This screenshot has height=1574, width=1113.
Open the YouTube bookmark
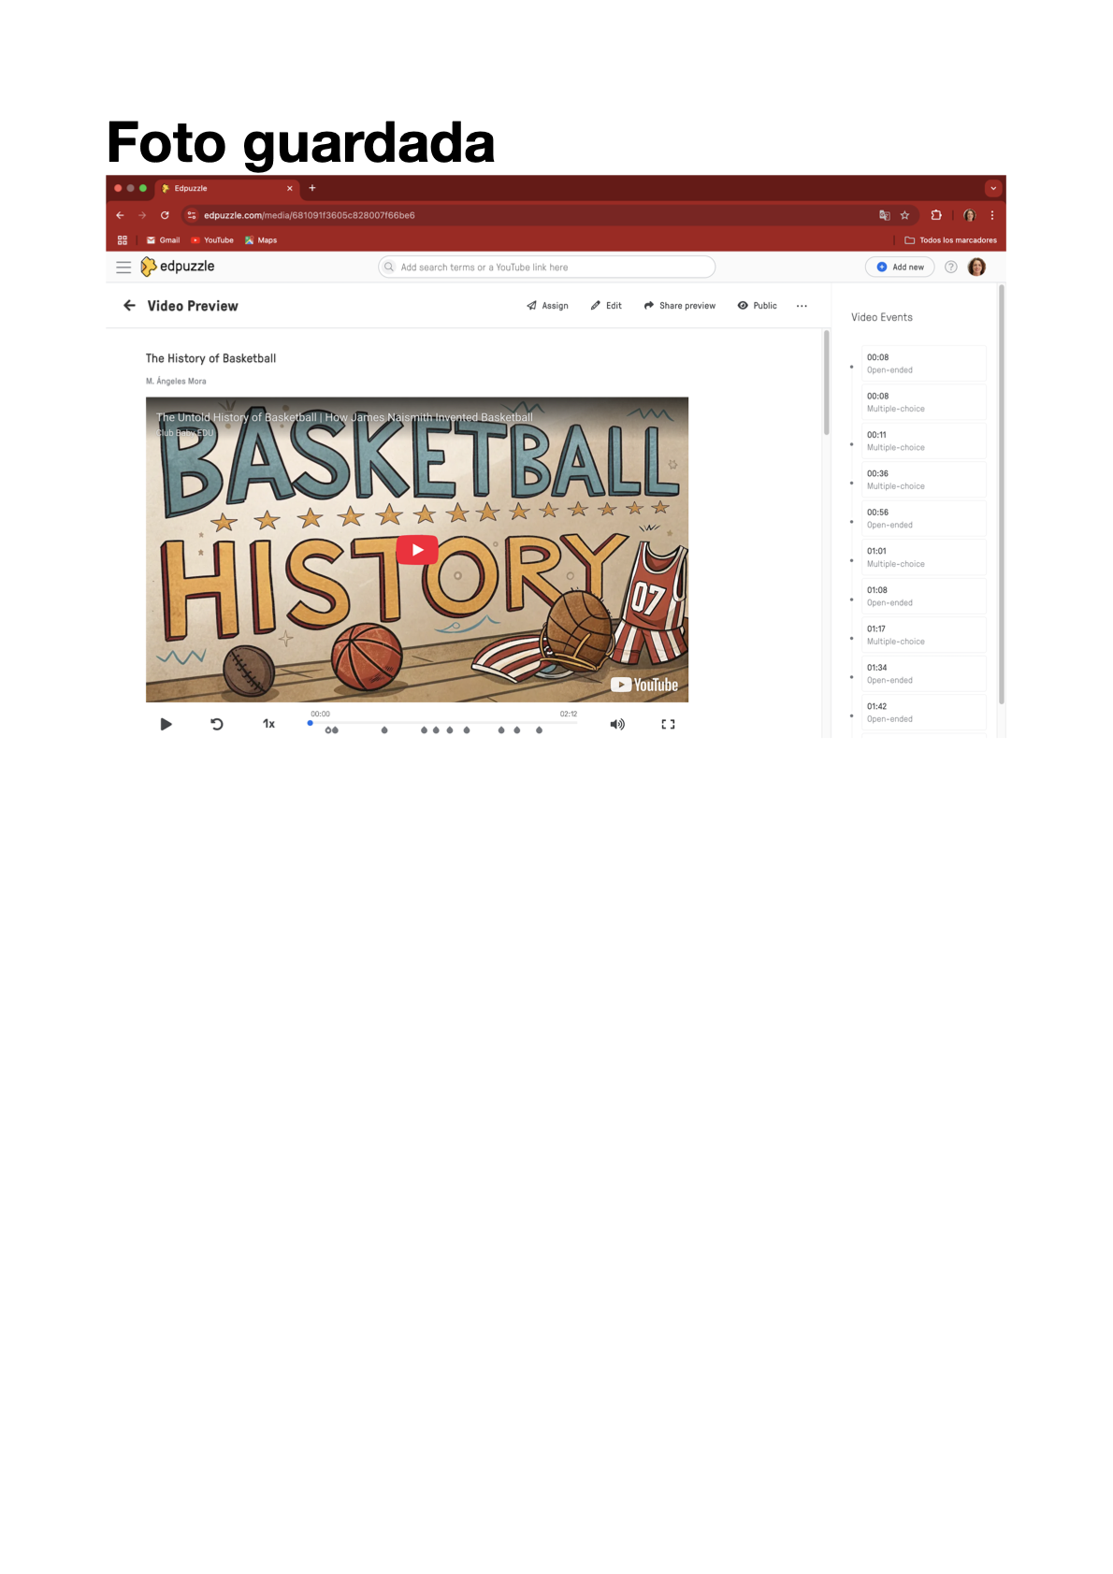coord(212,240)
